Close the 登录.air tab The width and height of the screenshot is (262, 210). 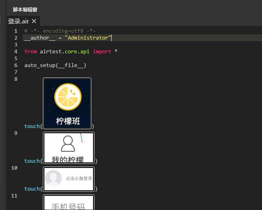34,21
